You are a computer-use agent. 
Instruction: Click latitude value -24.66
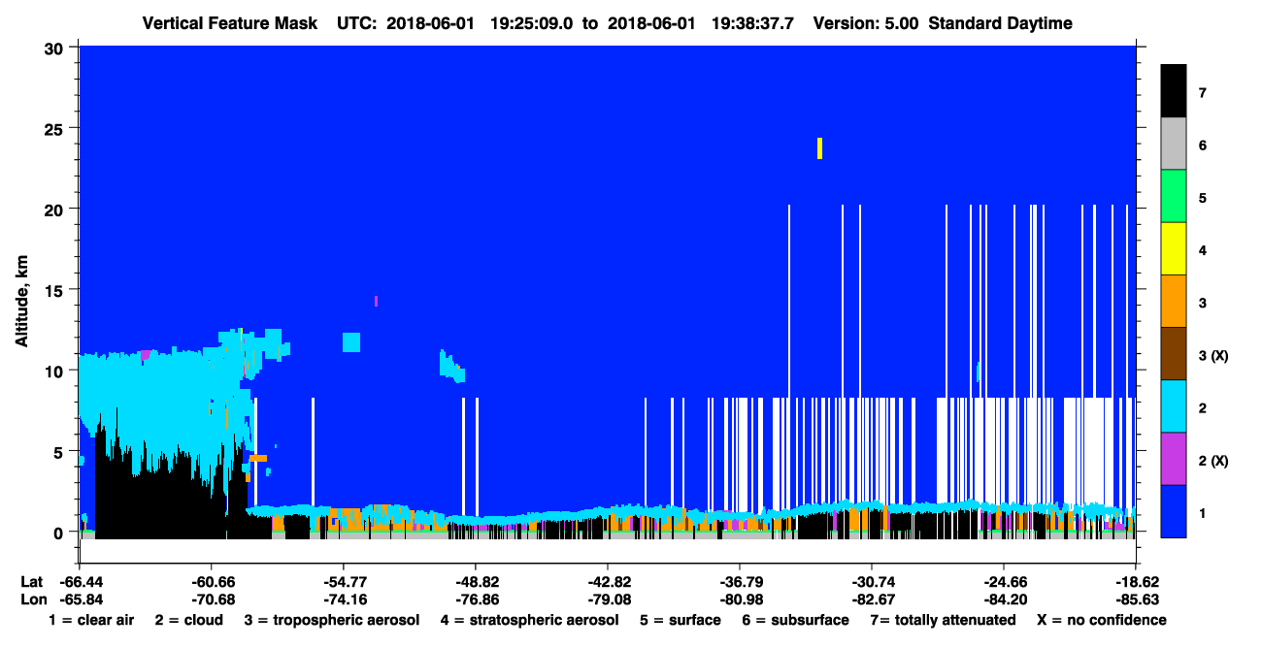click(1004, 582)
